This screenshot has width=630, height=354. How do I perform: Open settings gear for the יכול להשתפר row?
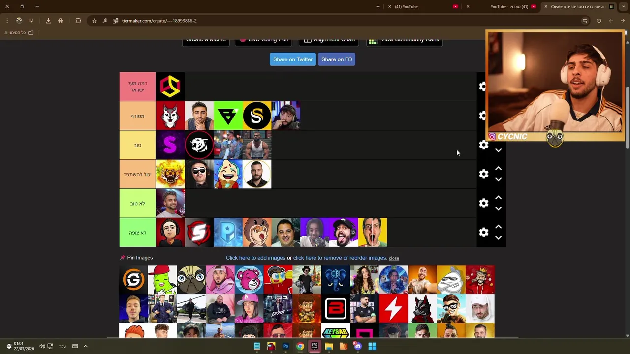[483, 174]
